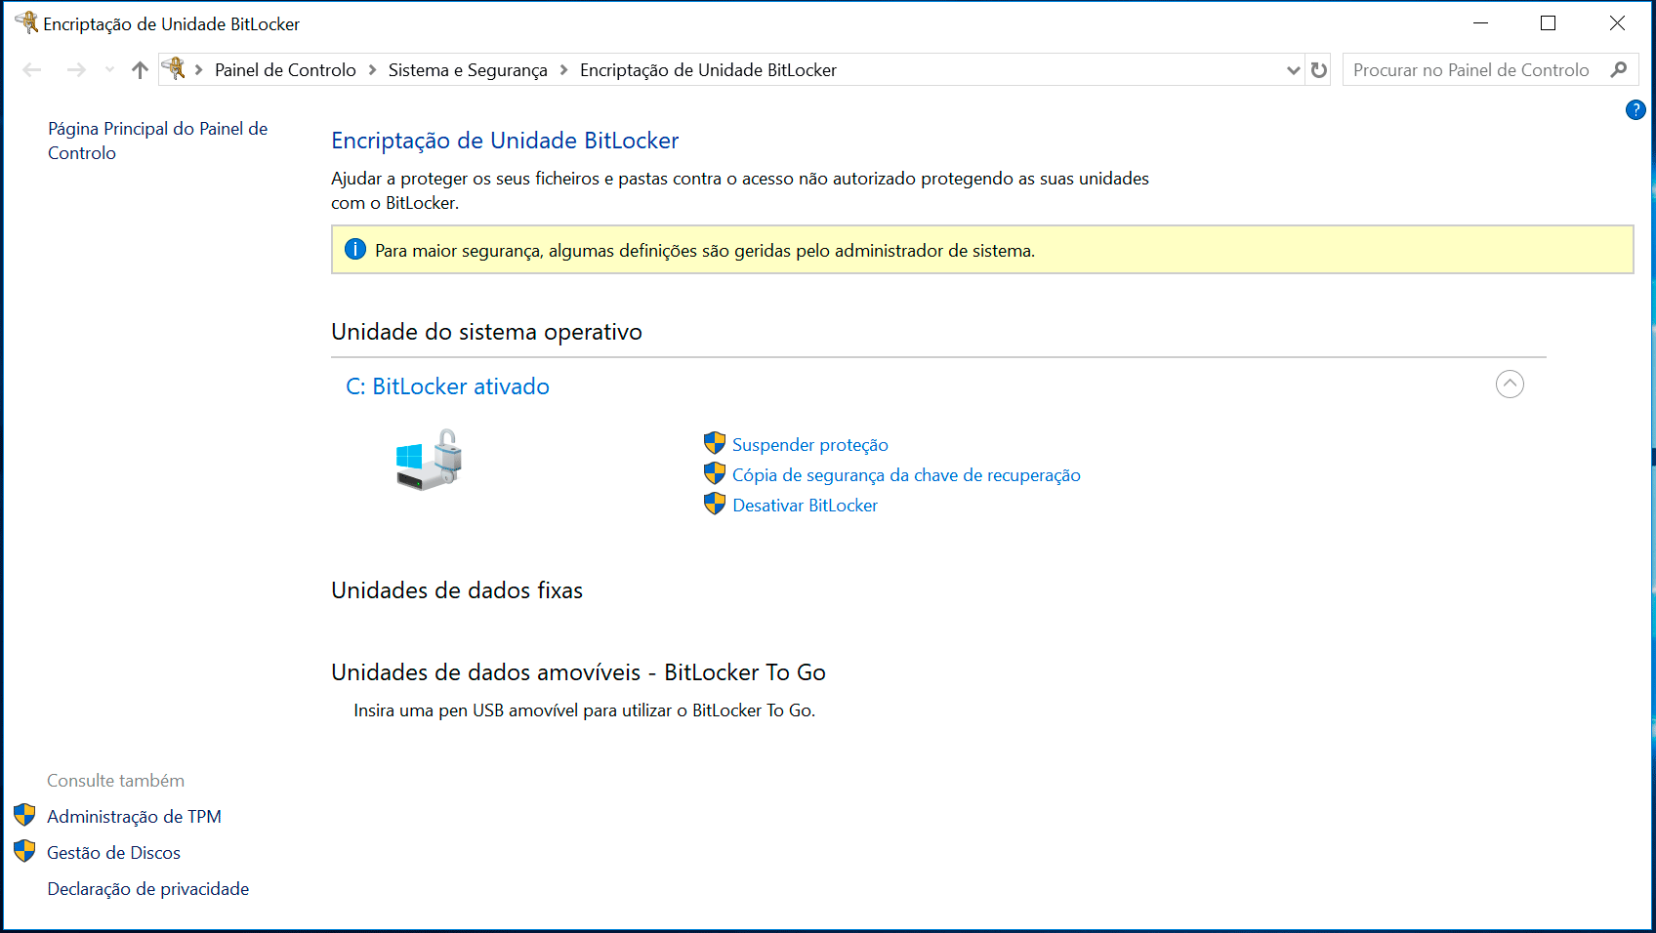Open Cópia de segurança da chave de recuperação
The image size is (1656, 933).
(x=906, y=475)
